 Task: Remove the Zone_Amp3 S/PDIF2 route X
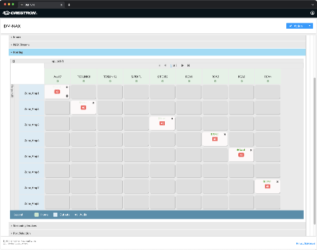172,119
